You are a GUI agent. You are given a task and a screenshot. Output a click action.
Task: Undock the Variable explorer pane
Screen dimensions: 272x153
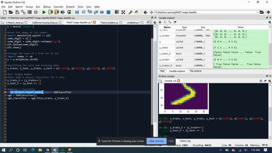pos(267,18)
